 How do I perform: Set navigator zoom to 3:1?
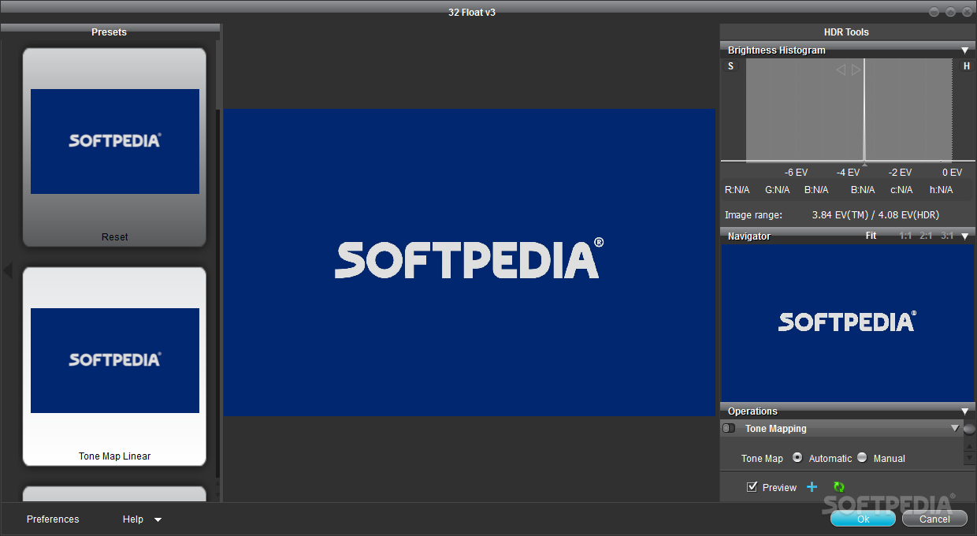click(x=946, y=236)
